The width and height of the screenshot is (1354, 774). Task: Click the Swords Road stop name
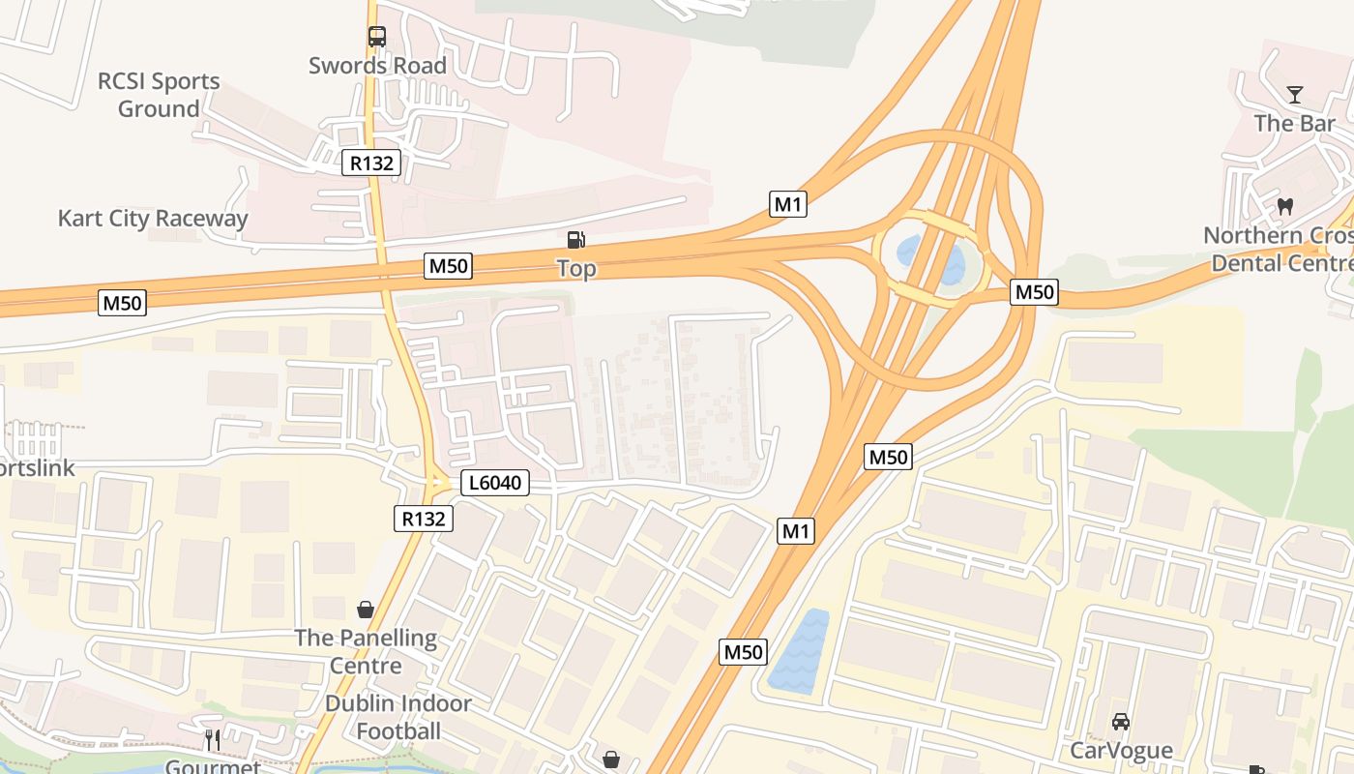click(377, 66)
